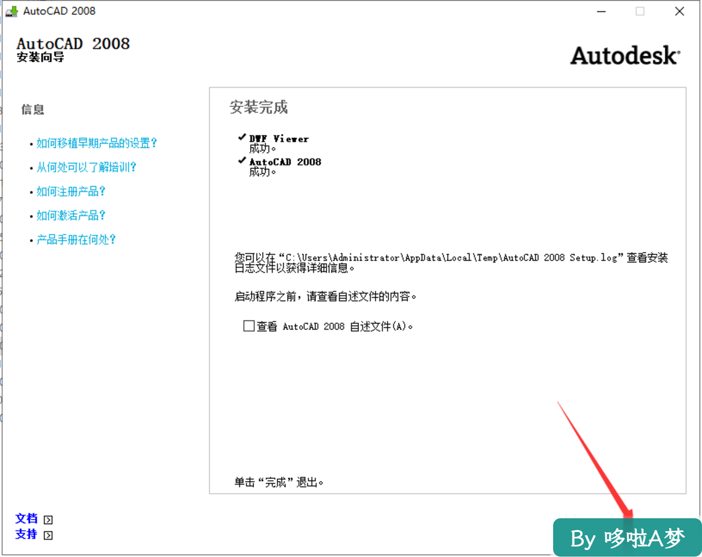Click the 支持 link text
The width and height of the screenshot is (702, 557).
point(26,534)
